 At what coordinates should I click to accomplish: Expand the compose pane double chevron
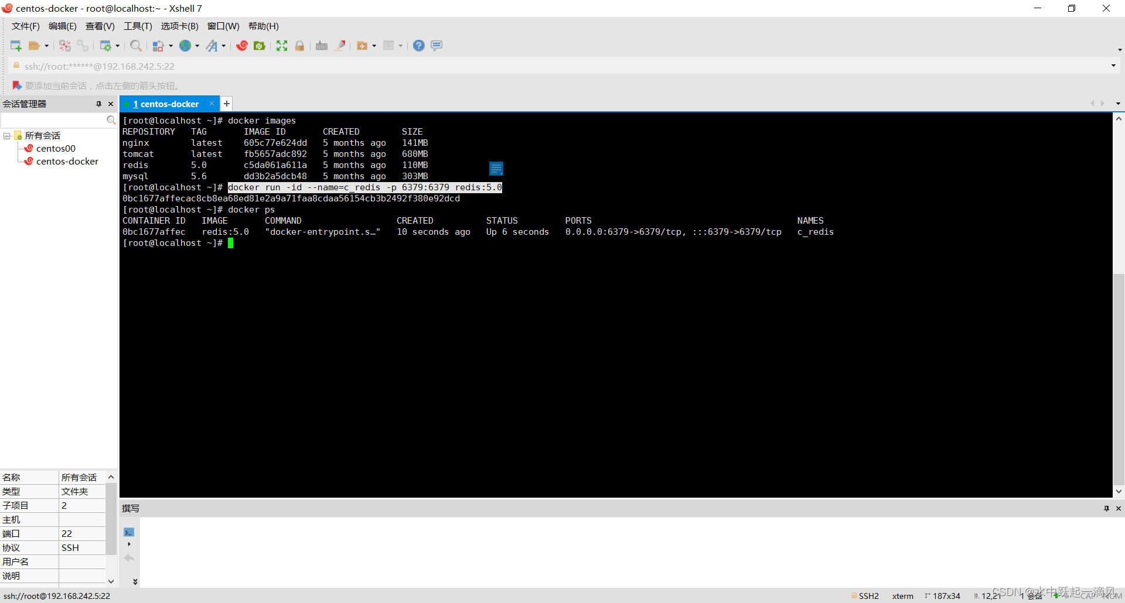point(135,581)
